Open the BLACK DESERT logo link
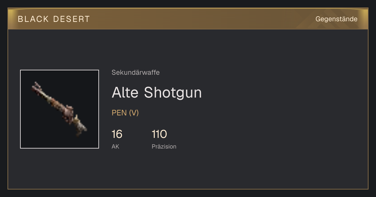The image size is (376, 197). pos(54,19)
